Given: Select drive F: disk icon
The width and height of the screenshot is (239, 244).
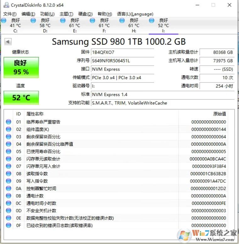Looking at the screenshot, I should [92, 21].
